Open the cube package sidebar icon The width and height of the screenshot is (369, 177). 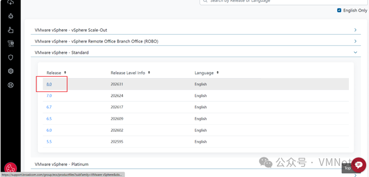[11, 71]
